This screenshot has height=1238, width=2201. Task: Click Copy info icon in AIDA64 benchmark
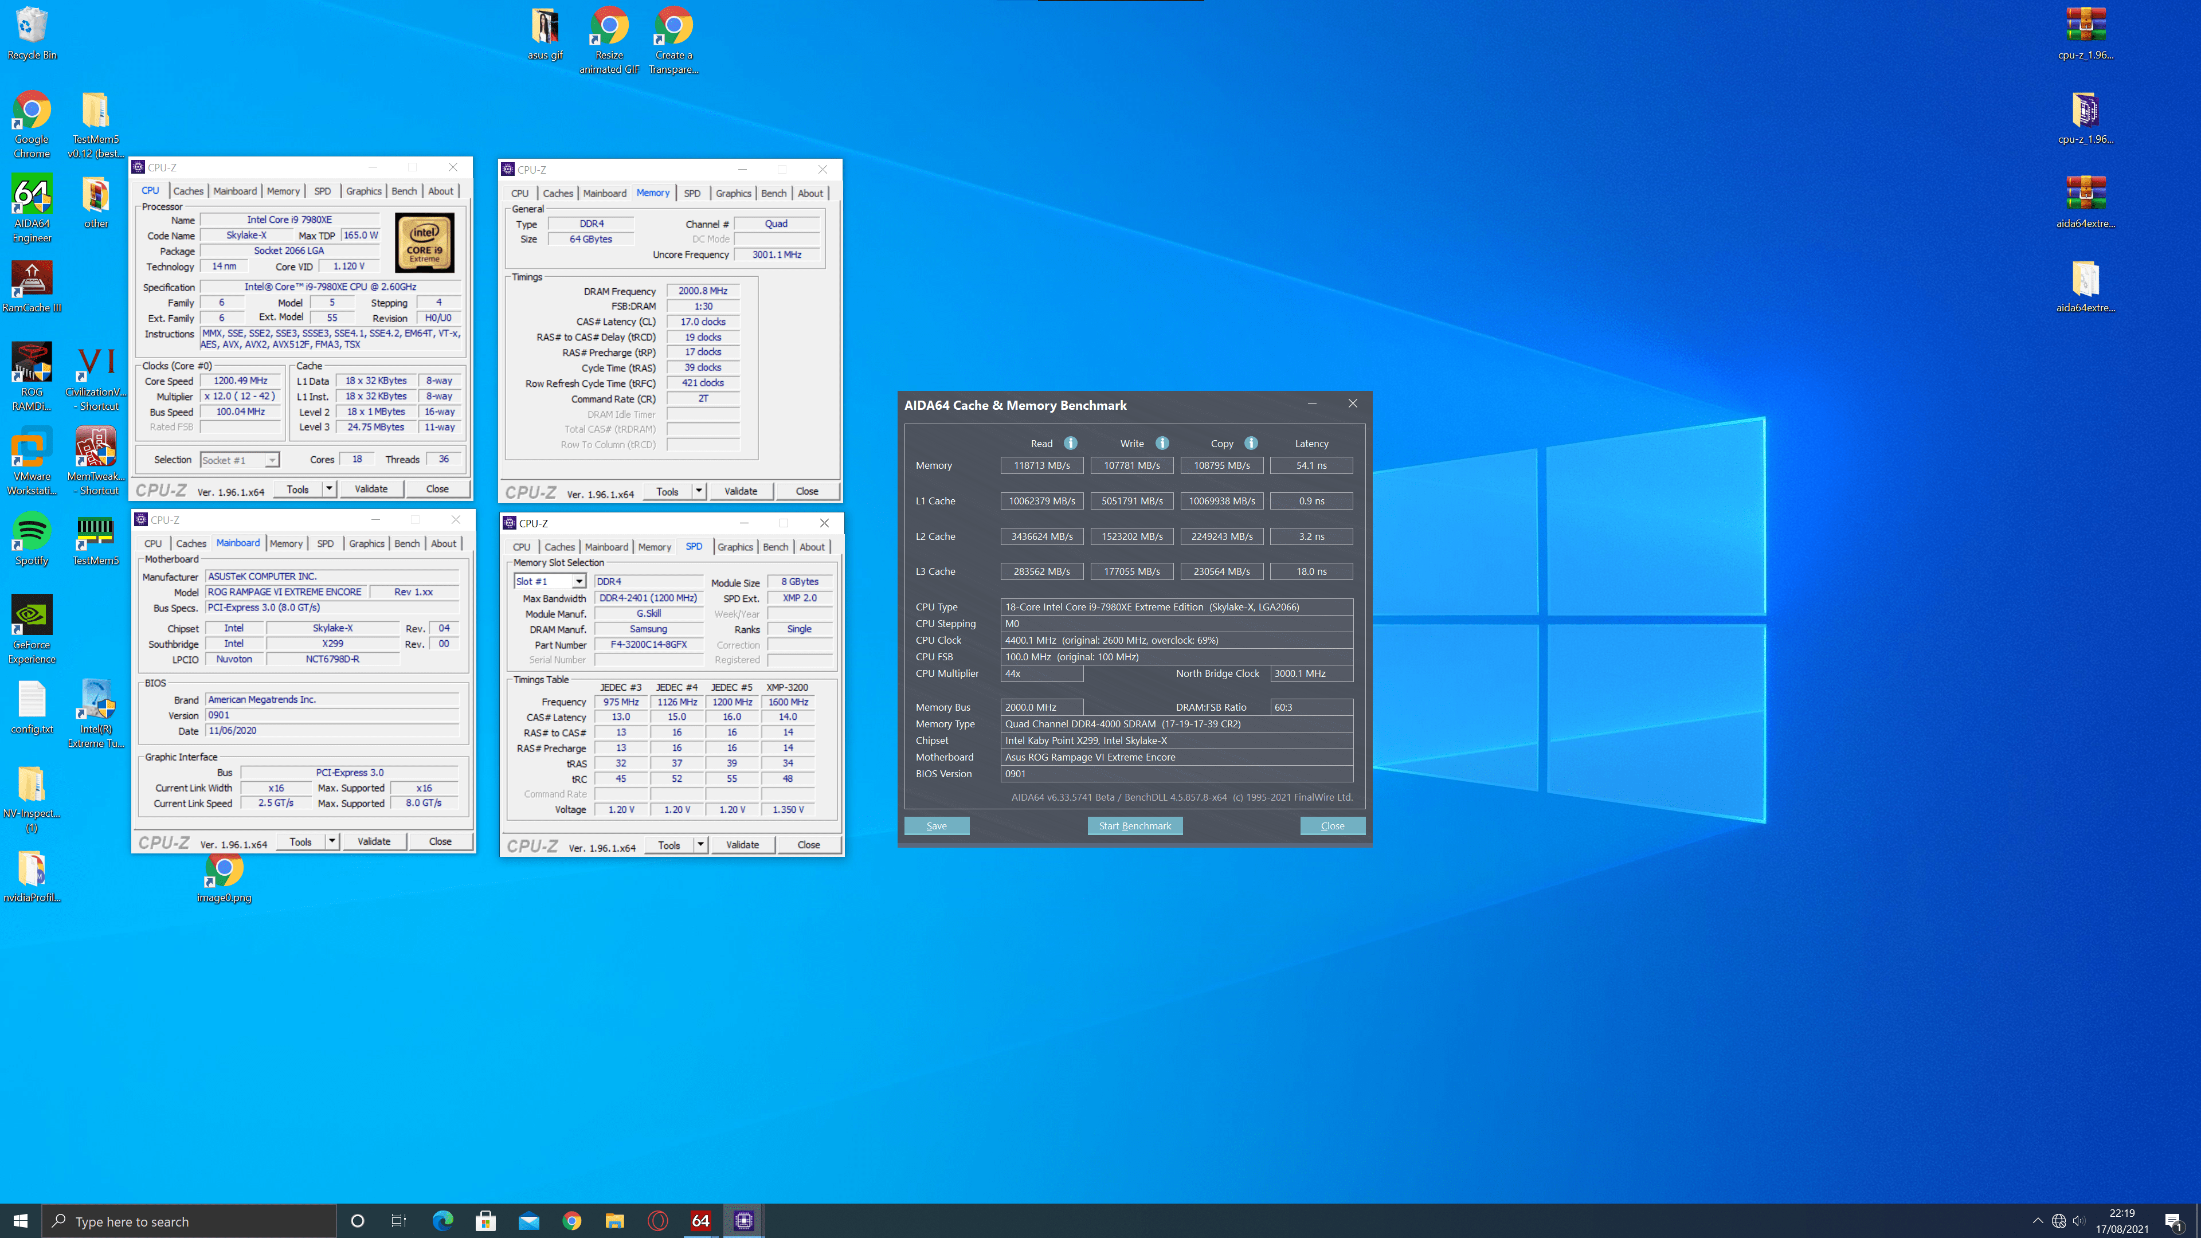[x=1251, y=442]
